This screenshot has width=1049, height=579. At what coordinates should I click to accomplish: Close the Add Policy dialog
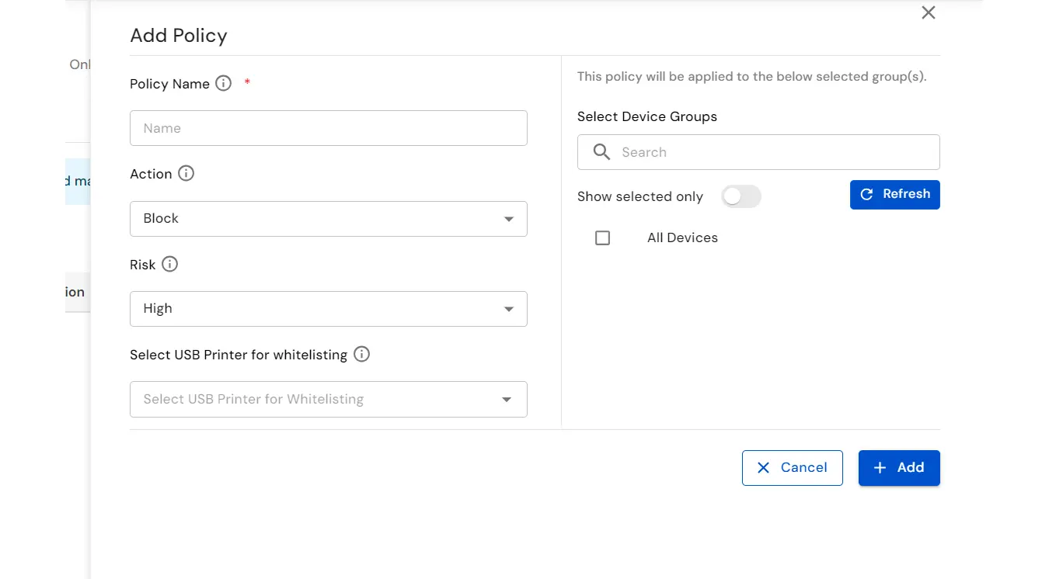click(x=928, y=12)
